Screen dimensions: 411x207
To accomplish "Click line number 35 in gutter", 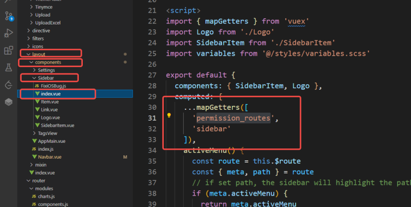I will [x=152, y=161].
